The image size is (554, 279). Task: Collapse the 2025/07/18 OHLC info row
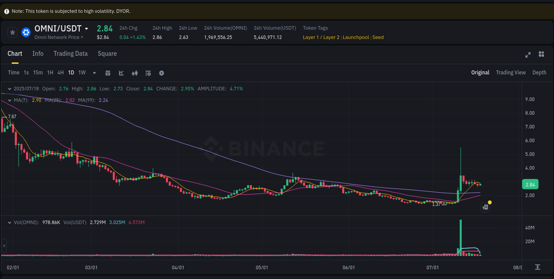[x=9, y=89]
